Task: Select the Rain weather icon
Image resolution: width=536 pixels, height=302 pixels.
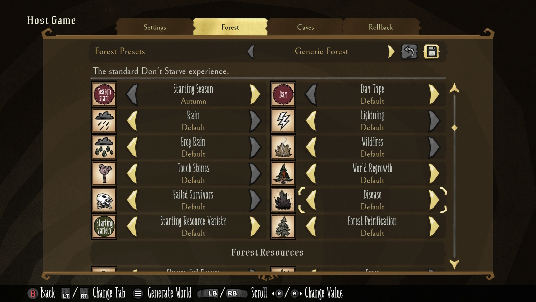Action: coord(104,121)
